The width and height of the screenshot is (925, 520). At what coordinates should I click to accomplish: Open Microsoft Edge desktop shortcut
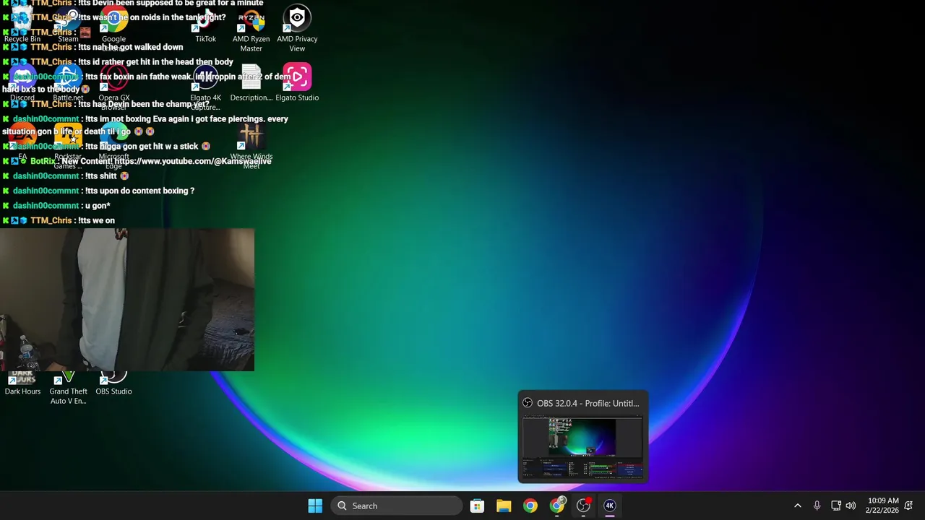click(x=113, y=146)
